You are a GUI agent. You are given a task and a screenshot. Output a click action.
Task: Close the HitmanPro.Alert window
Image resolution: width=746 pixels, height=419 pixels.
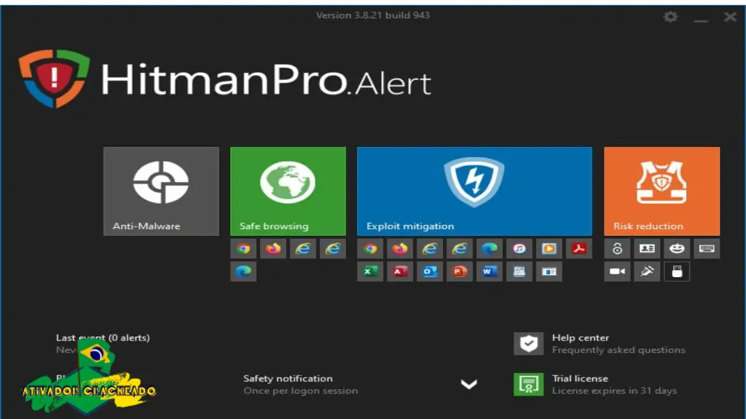(x=730, y=17)
